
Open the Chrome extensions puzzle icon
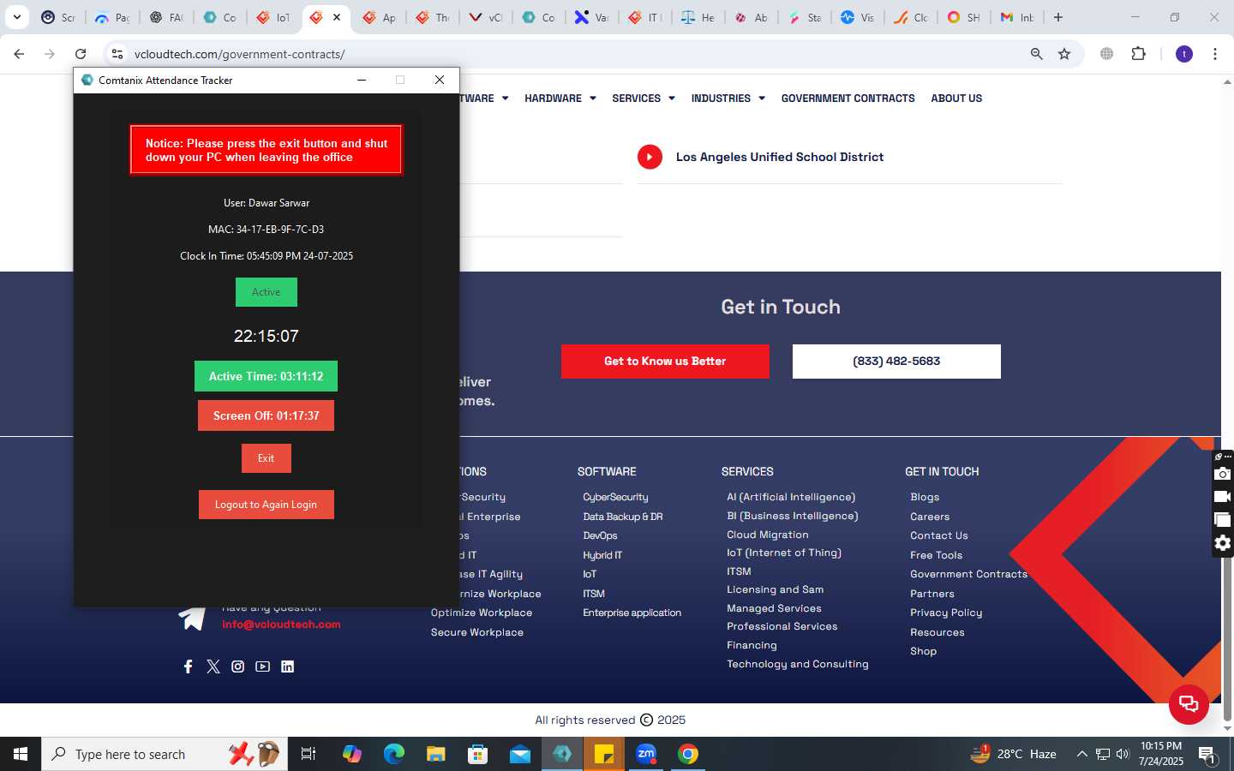point(1138,54)
